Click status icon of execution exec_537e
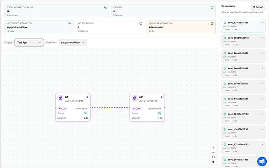Viewport: 269px width, 168px height. [x=225, y=144]
